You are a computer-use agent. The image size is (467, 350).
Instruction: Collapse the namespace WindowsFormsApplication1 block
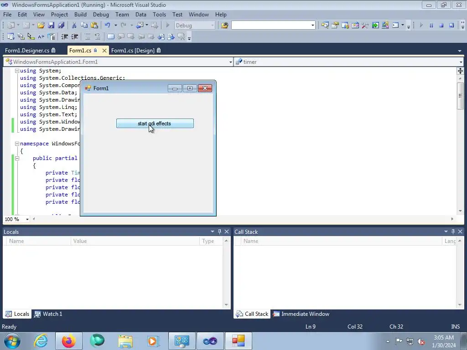17,144
